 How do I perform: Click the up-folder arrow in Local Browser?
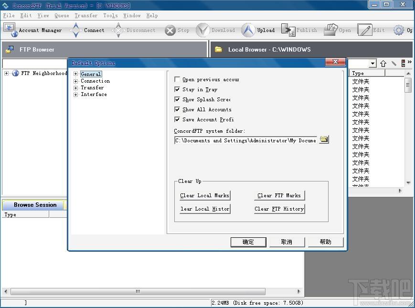pyautogui.click(x=383, y=64)
